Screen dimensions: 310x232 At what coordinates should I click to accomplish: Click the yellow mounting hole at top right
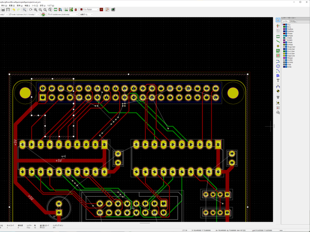click(x=233, y=92)
